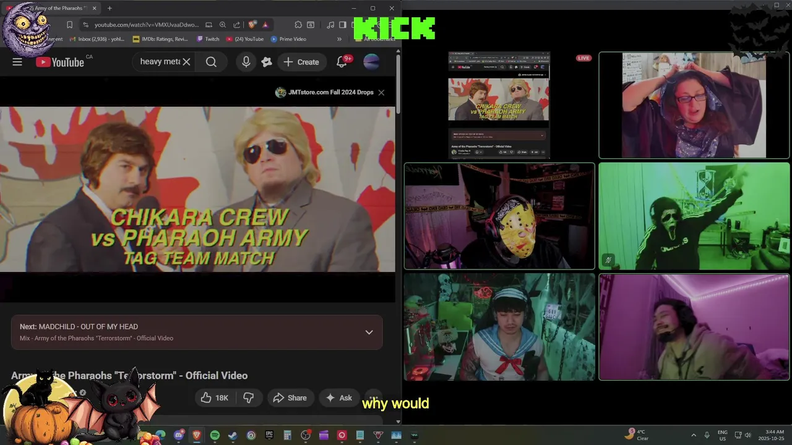Expand the Next: MADCHILD mix panel
This screenshot has width=792, height=445.
click(369, 332)
